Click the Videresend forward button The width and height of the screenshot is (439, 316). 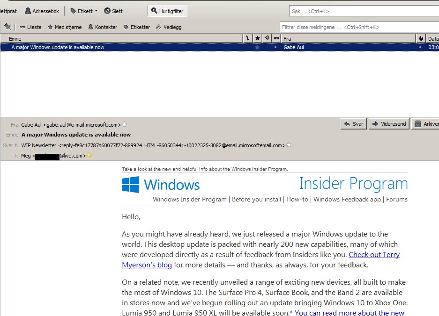[389, 124]
